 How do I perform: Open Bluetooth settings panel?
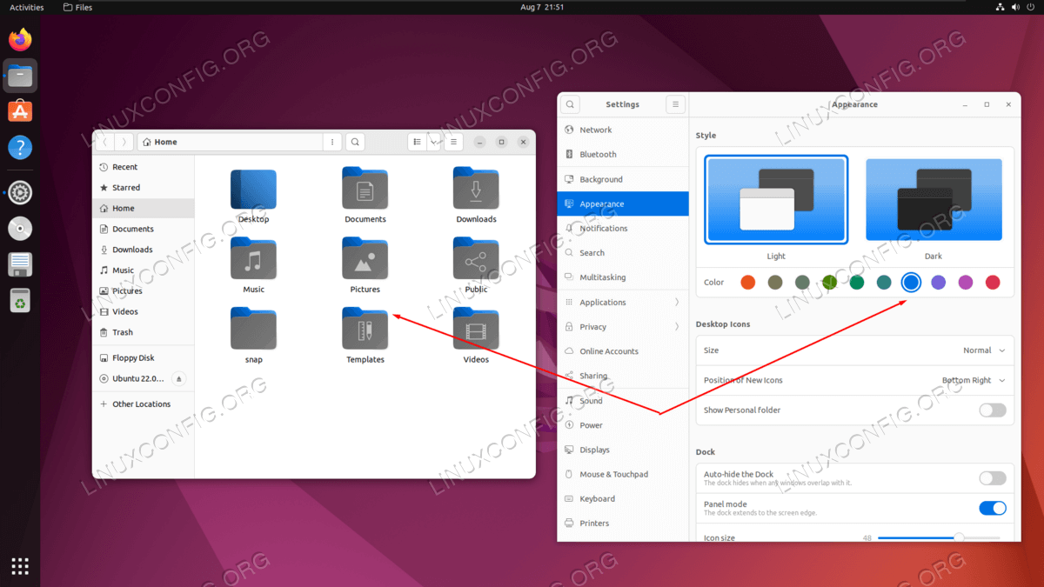623,155
